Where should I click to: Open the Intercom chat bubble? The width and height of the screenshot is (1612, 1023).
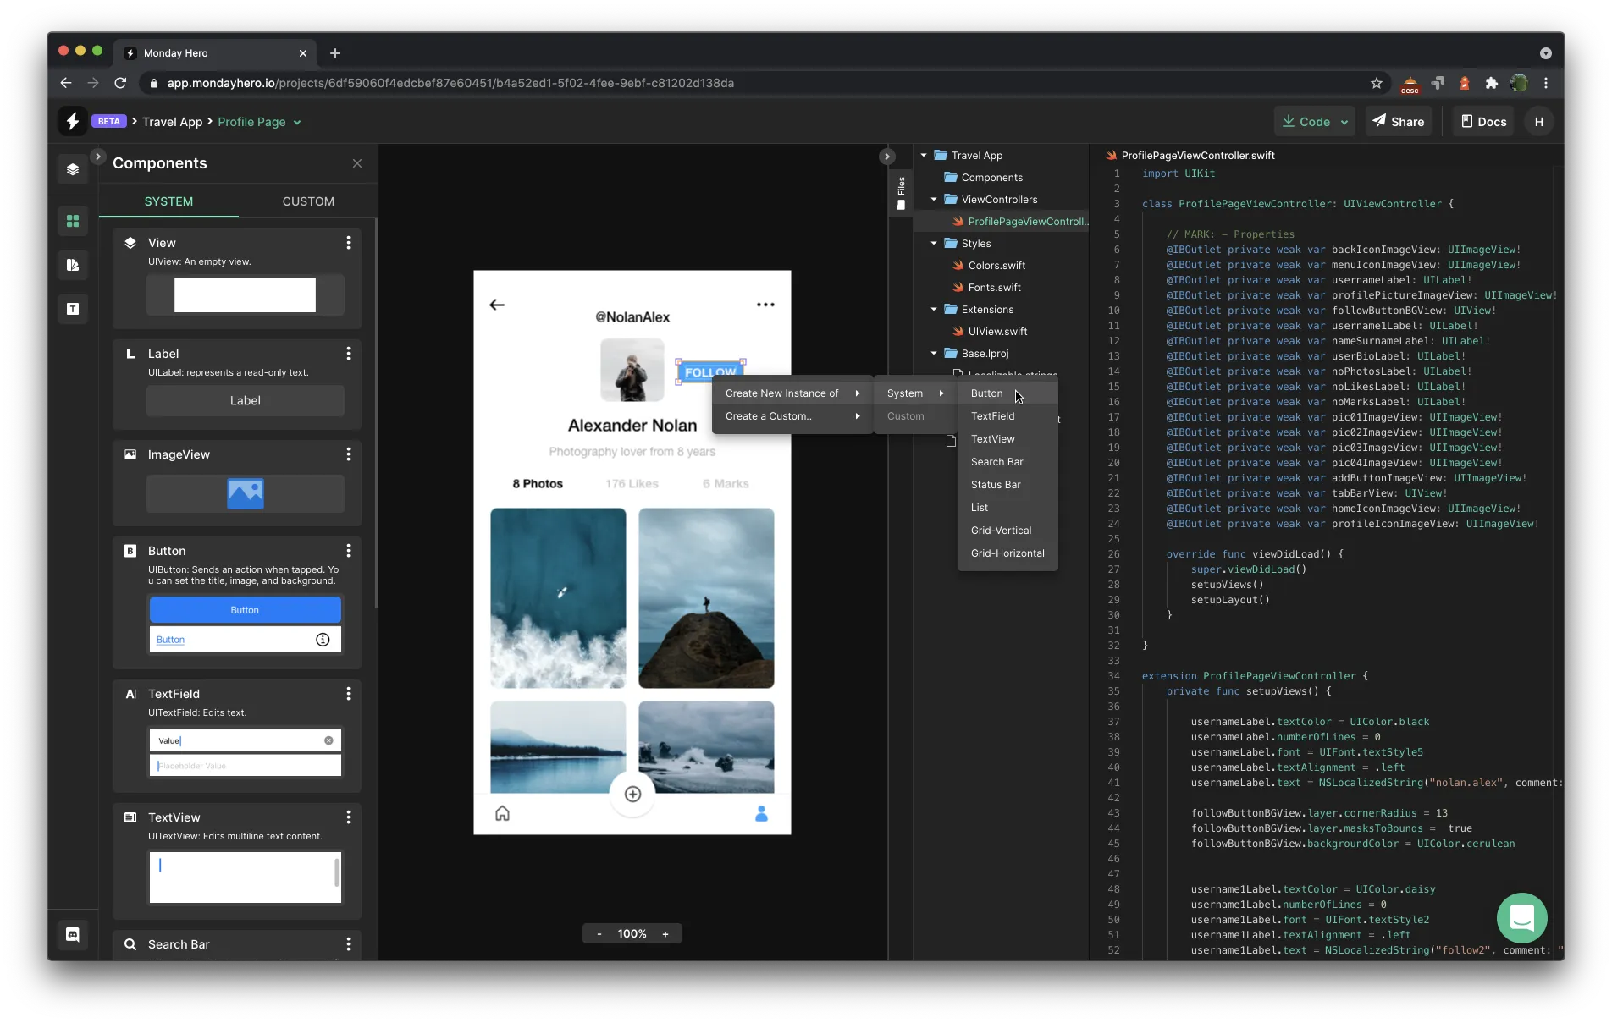point(1521,917)
